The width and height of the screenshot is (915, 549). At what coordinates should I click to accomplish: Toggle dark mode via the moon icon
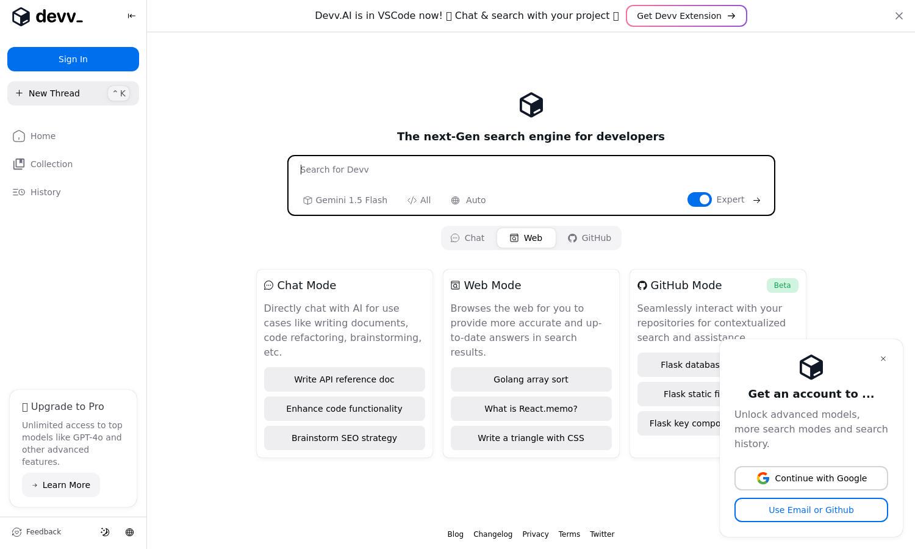105,532
